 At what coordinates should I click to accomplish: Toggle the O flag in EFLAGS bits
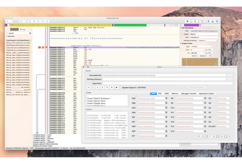[x=199, y=136]
